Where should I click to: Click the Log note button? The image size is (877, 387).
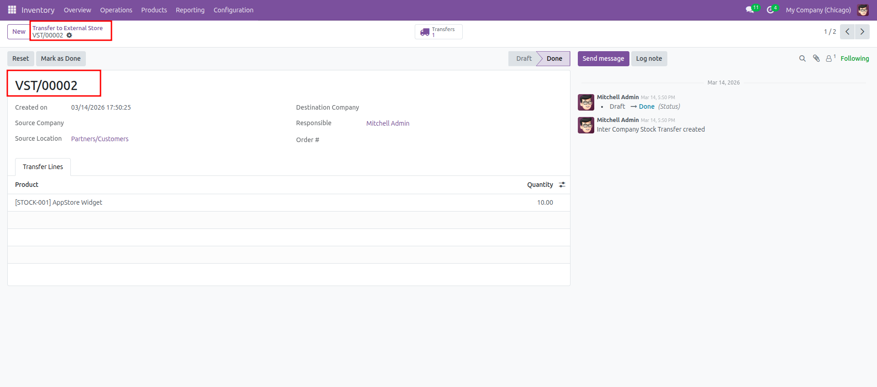point(649,58)
